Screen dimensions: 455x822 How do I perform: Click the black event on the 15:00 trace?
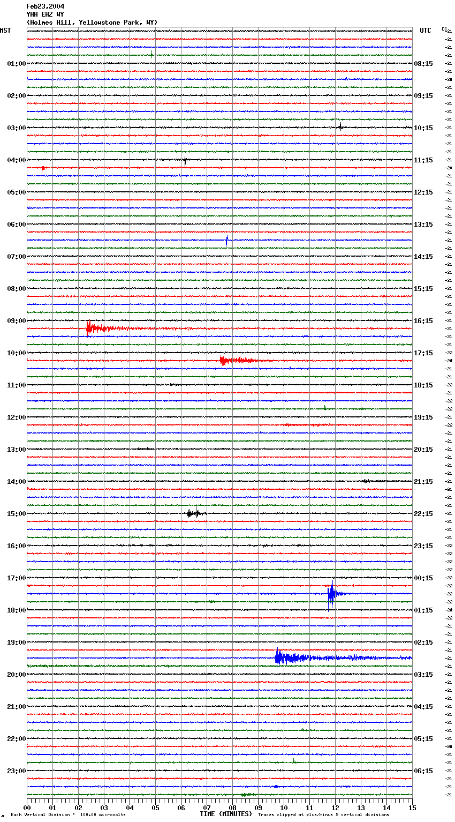click(x=196, y=513)
